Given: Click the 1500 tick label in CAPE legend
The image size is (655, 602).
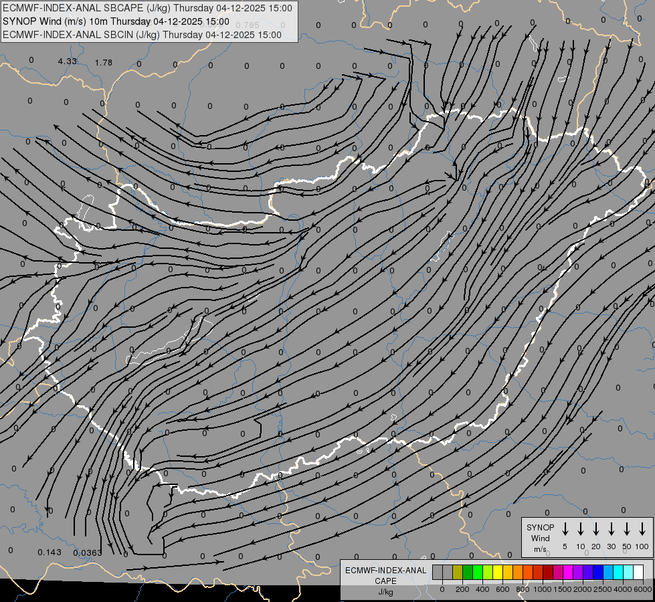Looking at the screenshot, I should 562,589.
